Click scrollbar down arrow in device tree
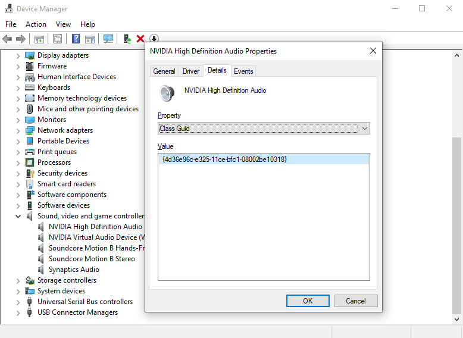 coord(456,319)
